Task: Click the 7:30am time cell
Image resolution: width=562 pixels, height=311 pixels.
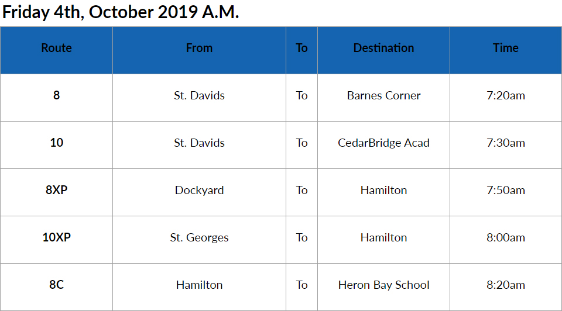Action: click(505, 143)
